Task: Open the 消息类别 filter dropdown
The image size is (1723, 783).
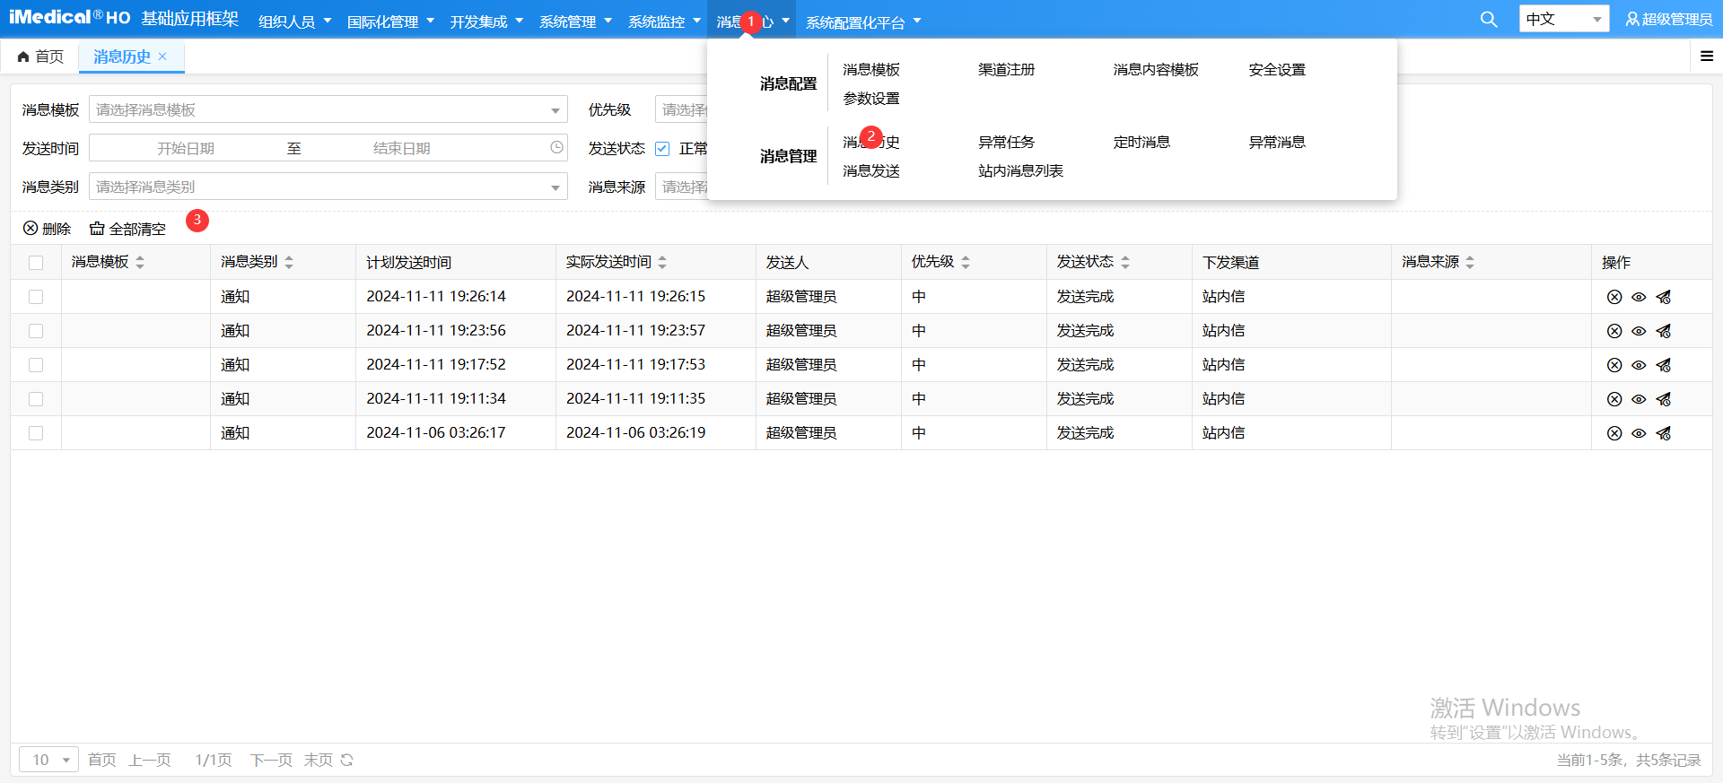Action: 555,187
